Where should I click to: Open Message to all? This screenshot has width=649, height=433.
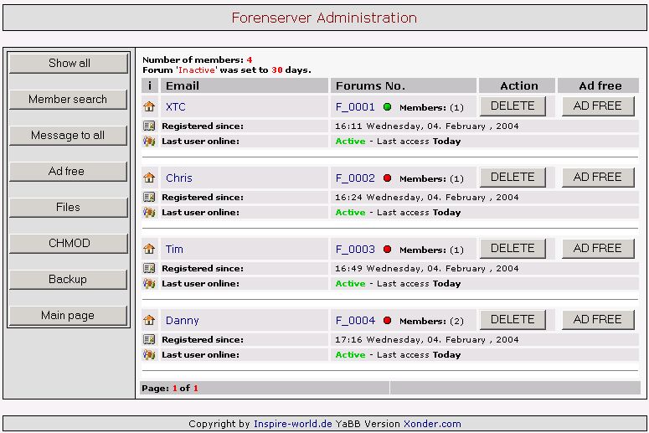pos(69,136)
